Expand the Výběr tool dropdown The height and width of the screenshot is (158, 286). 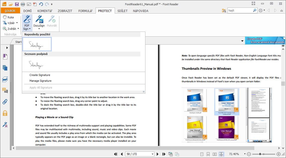17,23
